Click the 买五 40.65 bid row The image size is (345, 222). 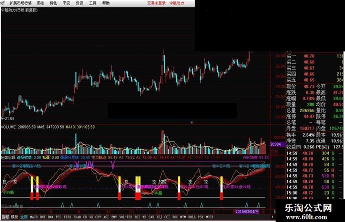click(315, 80)
